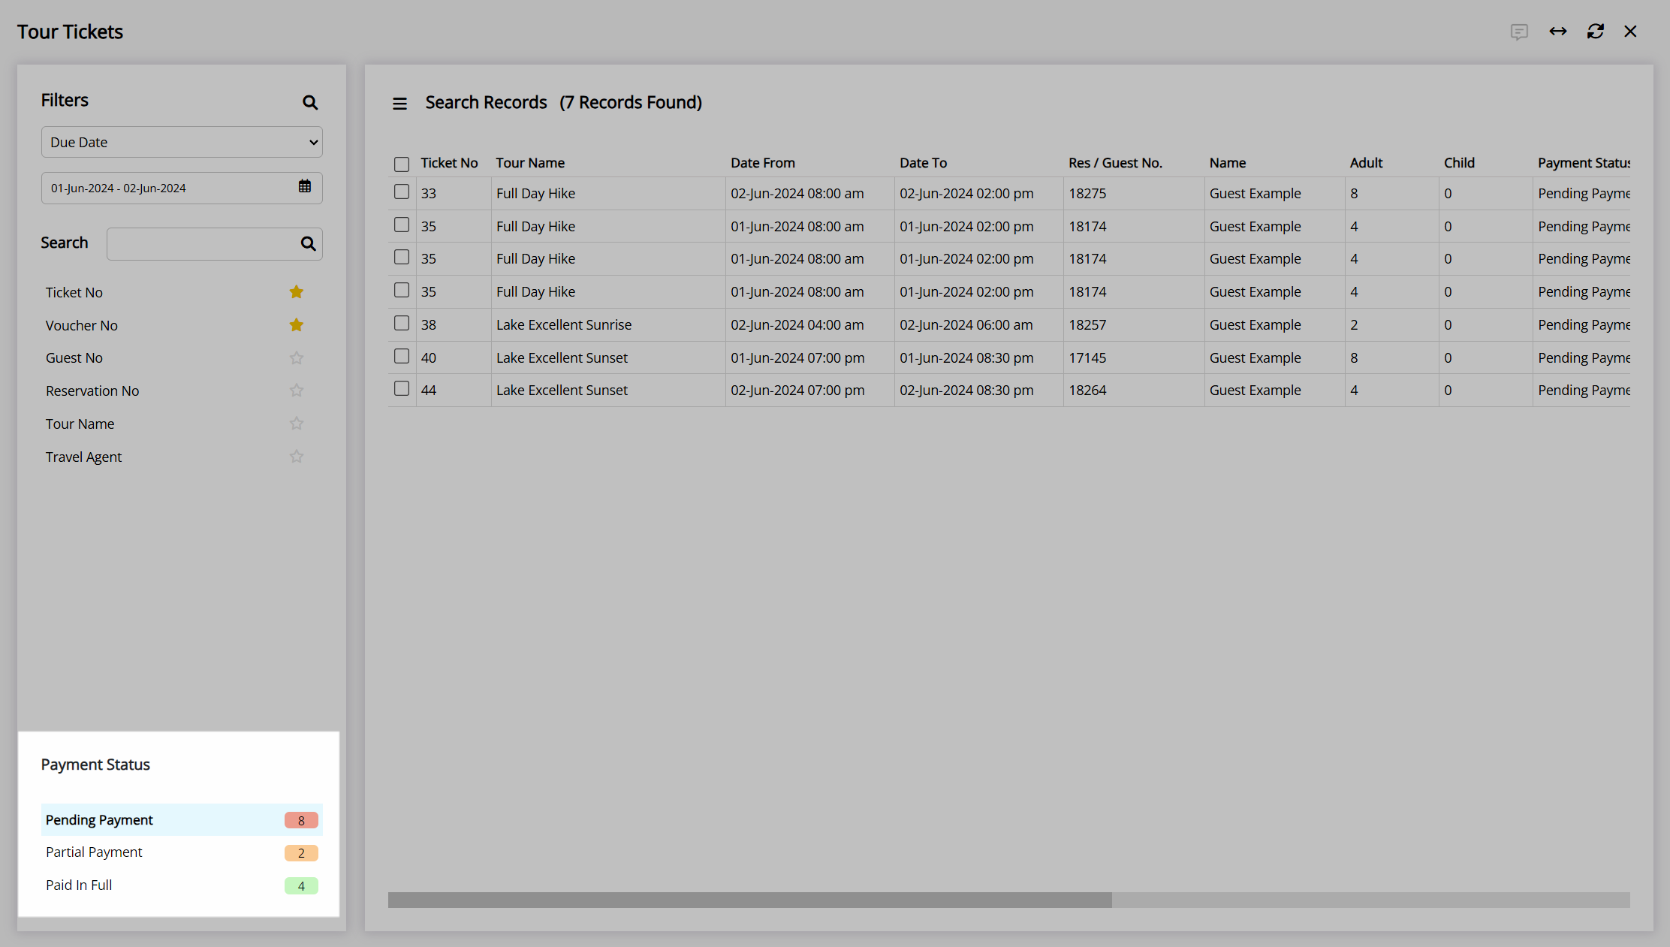Unfavorite the Ticket No star

click(297, 292)
